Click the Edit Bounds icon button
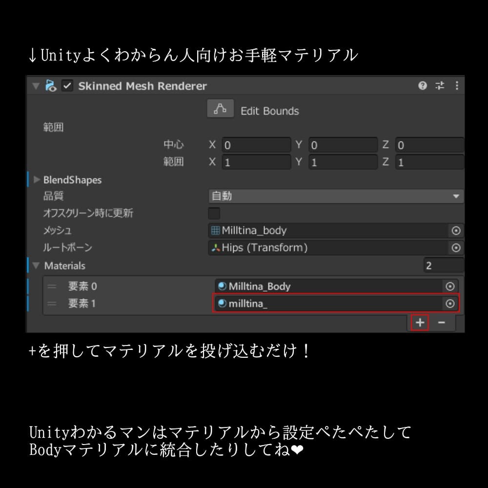Viewport: 488px width, 488px height. click(x=221, y=109)
